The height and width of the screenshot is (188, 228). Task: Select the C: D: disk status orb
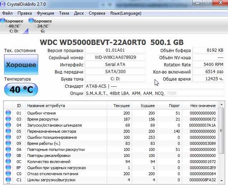tap(3, 21)
